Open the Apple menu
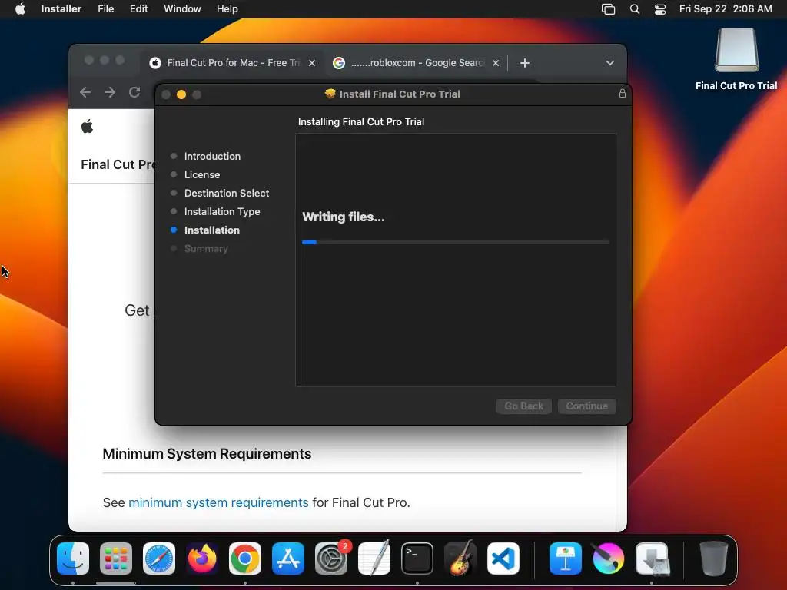 click(20, 8)
